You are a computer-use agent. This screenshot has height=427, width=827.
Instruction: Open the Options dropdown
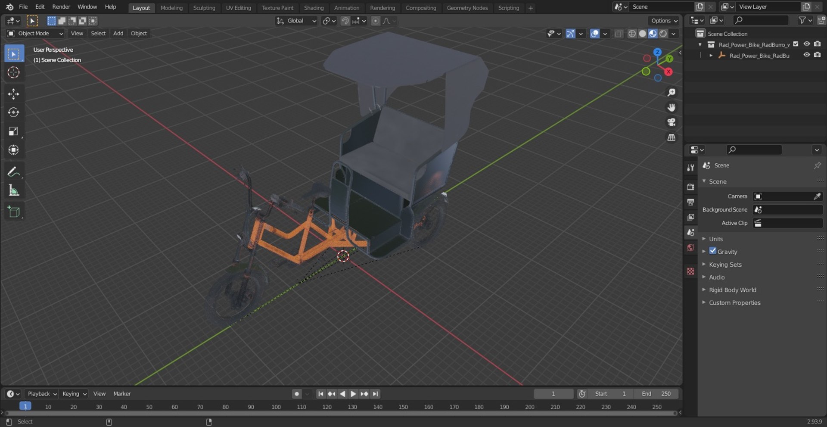tap(664, 21)
